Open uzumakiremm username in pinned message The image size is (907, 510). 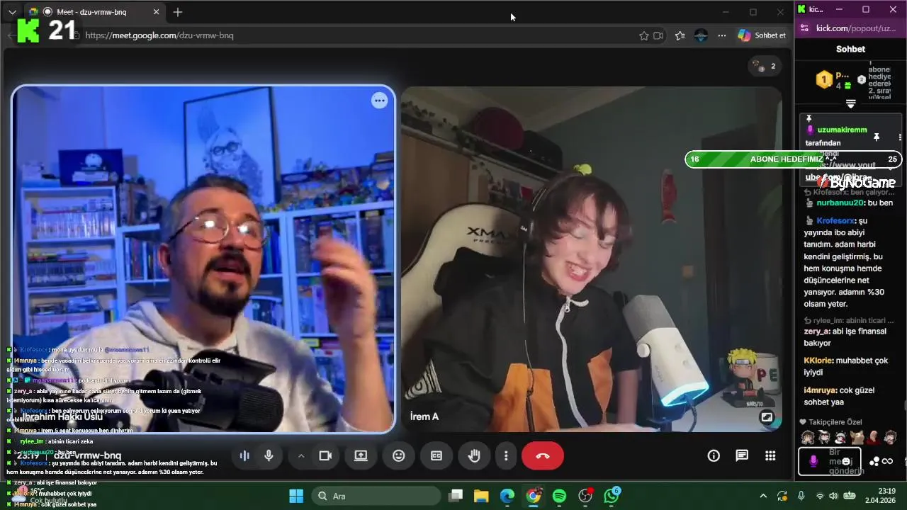[842, 130]
